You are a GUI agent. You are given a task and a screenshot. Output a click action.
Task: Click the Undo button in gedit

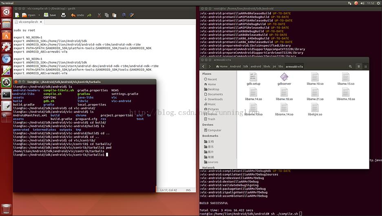77,15
